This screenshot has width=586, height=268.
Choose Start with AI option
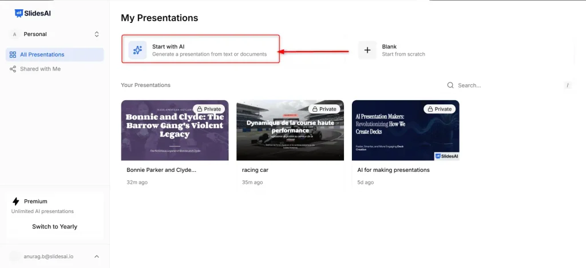[201, 49]
